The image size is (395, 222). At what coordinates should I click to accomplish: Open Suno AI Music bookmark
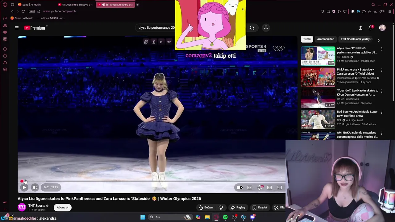coord(22,18)
